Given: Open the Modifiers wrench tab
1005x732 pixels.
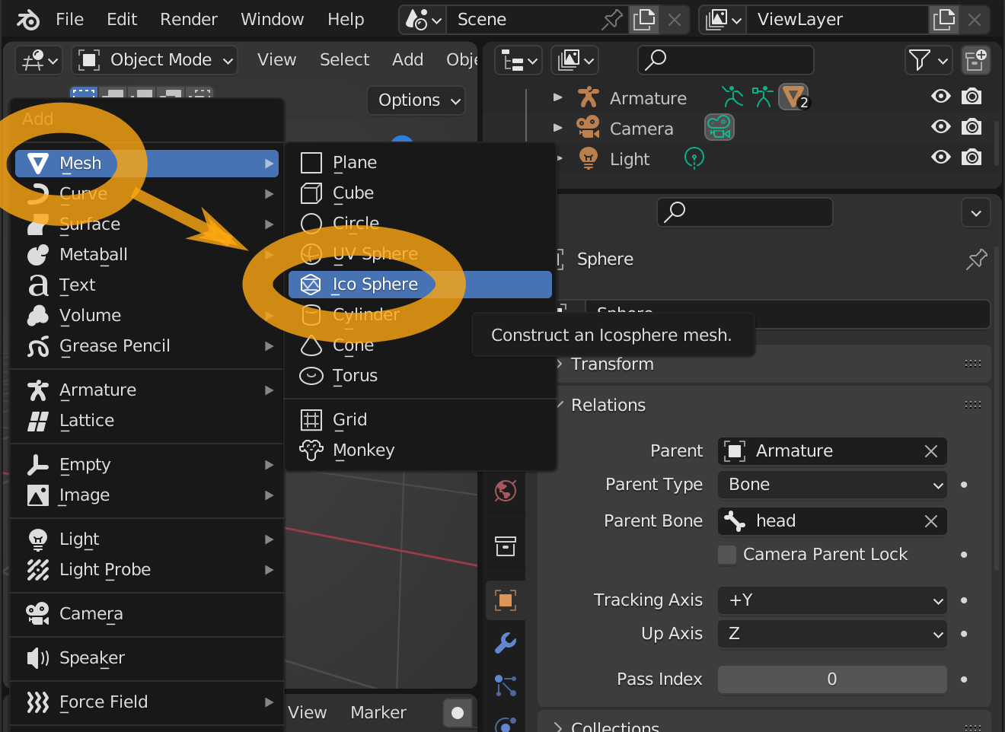Looking at the screenshot, I should pos(506,643).
